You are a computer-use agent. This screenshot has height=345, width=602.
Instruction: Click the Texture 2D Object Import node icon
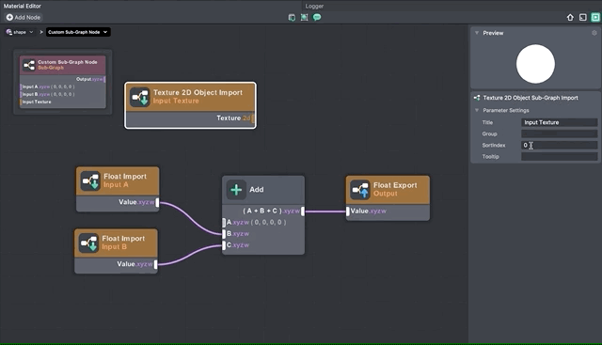click(x=140, y=97)
